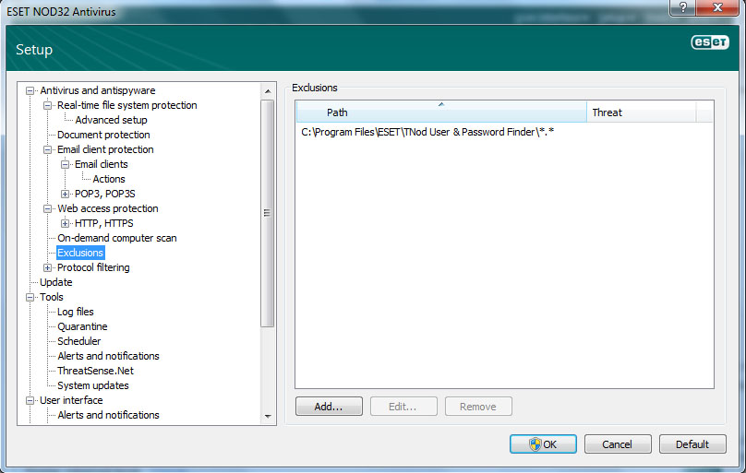Open the Update settings item
This screenshot has width=746, height=473.
[56, 282]
